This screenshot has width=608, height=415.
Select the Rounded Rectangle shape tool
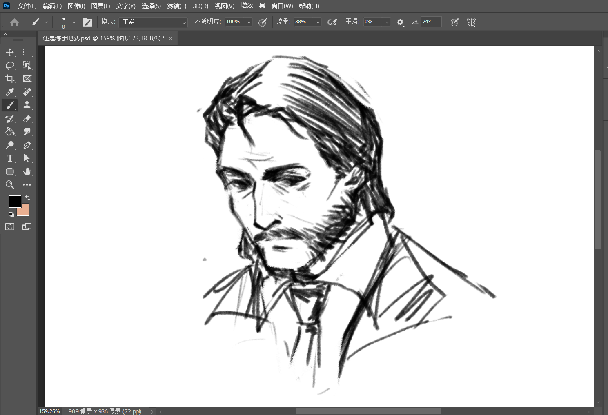[x=10, y=172]
